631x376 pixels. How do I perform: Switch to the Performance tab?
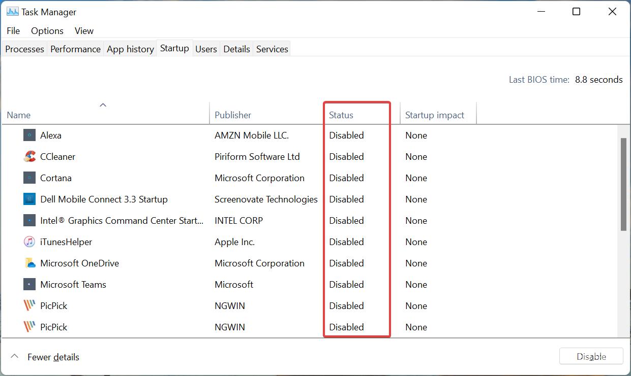(75, 49)
